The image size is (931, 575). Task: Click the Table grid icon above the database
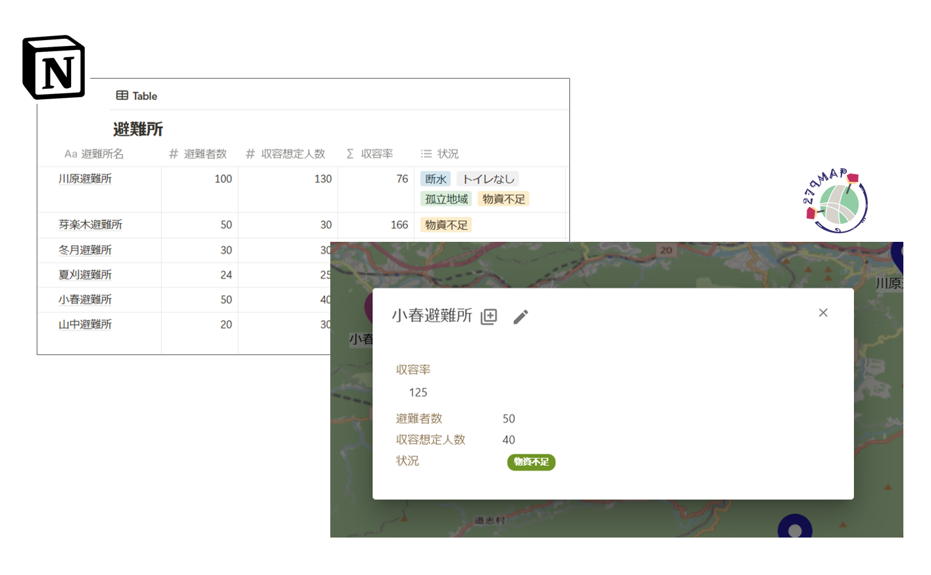(122, 95)
